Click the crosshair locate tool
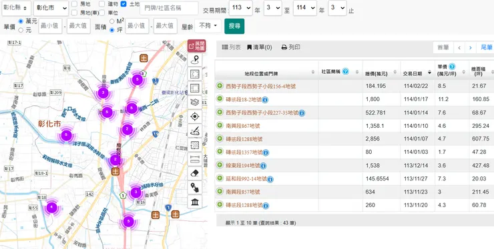The image size is (494, 249). pyautogui.click(x=195, y=117)
